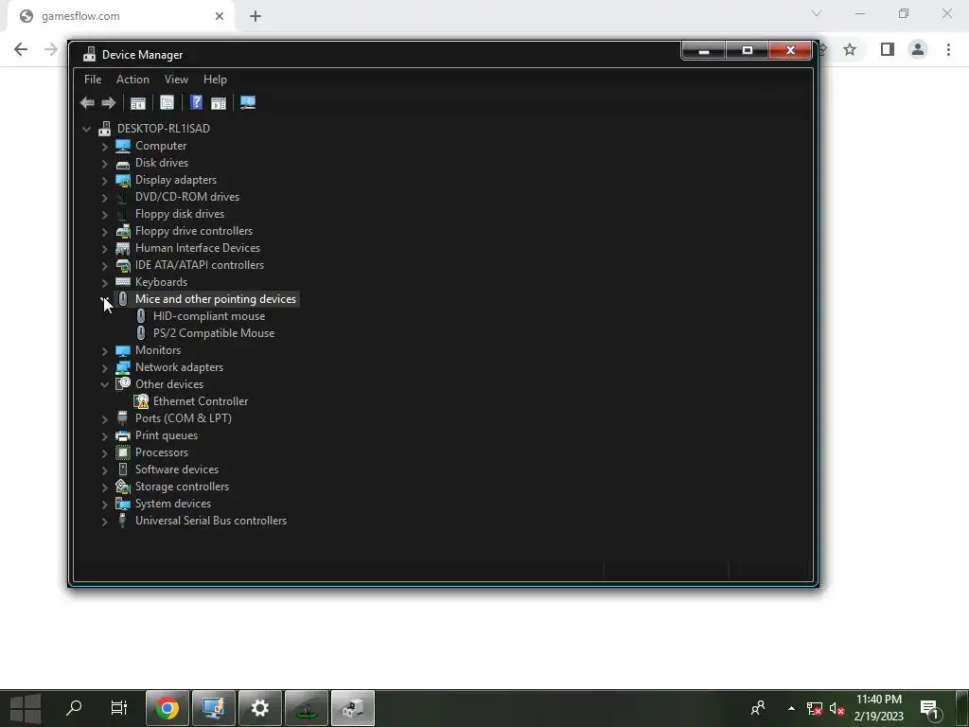Expand Human Interface Devices chevron
Viewport: 969px width, 727px height.
(104, 248)
